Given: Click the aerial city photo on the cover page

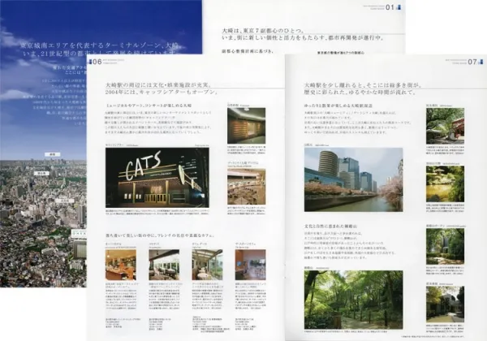Looking at the screenshot, I should pos(43,223).
